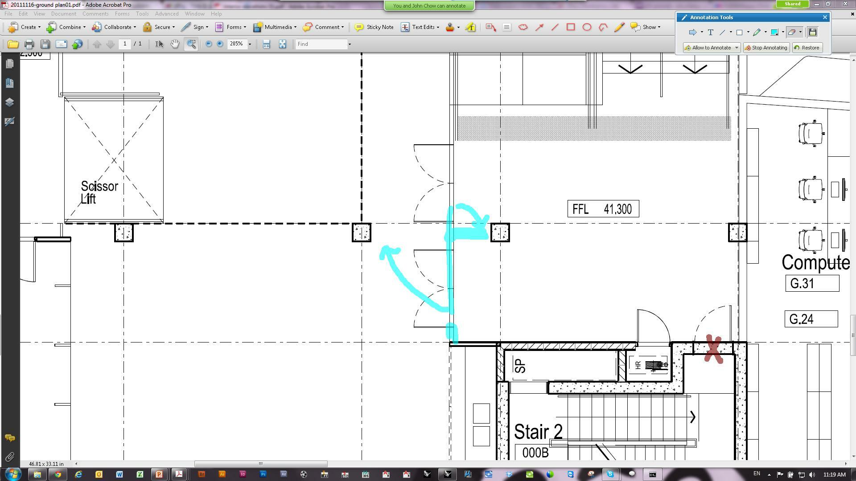Click the Stop Annotating button
856x481 pixels.
(x=766, y=48)
